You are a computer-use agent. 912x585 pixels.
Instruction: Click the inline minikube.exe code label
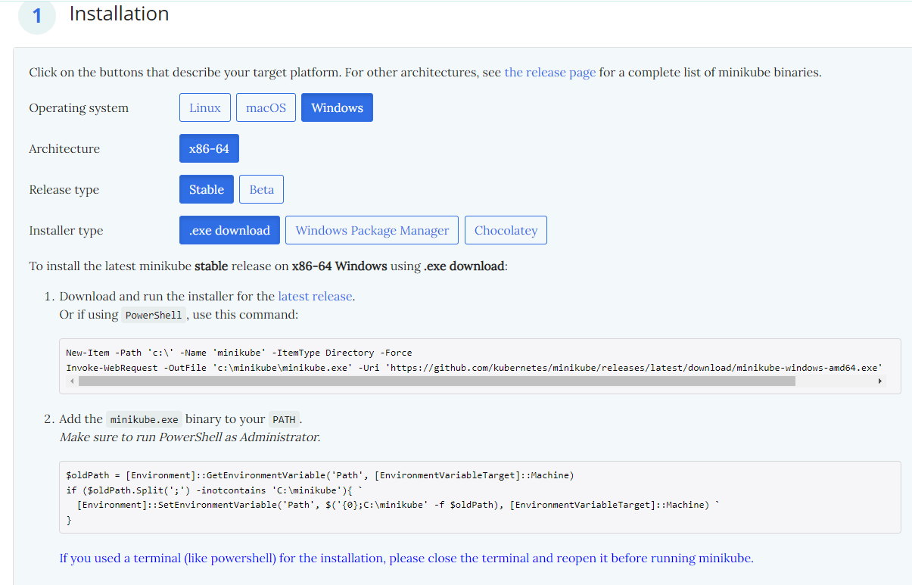point(144,419)
